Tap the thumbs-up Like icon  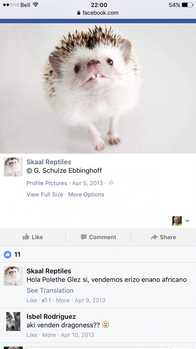(x=26, y=237)
